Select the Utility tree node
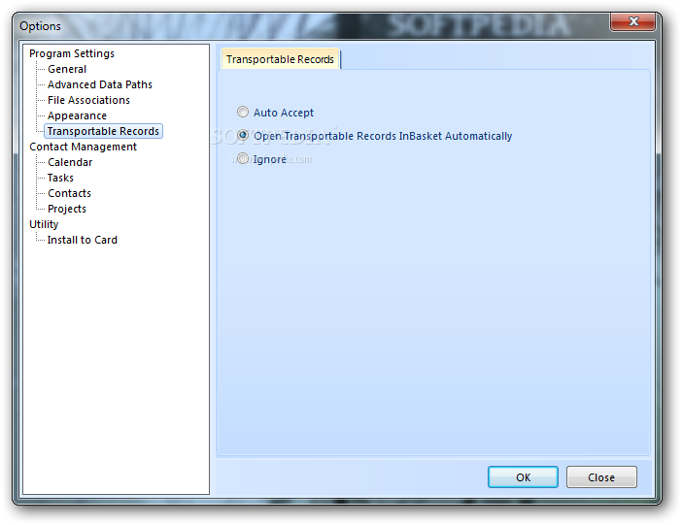Screen dimensions: 682x525 (x=44, y=224)
